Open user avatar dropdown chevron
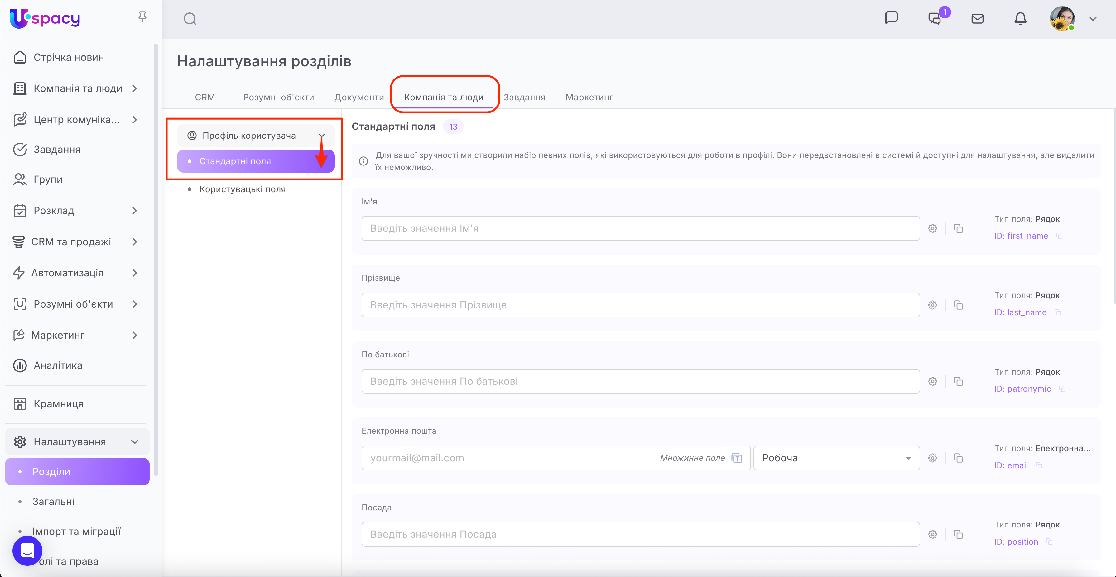 pos(1093,19)
